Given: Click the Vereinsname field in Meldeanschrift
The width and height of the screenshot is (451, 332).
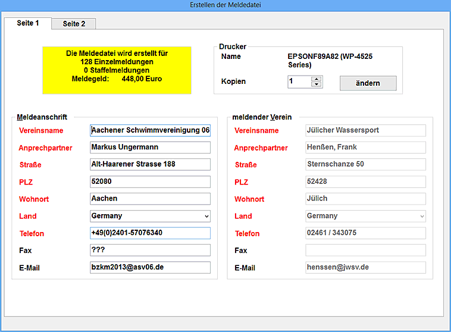Looking at the screenshot, I should [x=150, y=130].
